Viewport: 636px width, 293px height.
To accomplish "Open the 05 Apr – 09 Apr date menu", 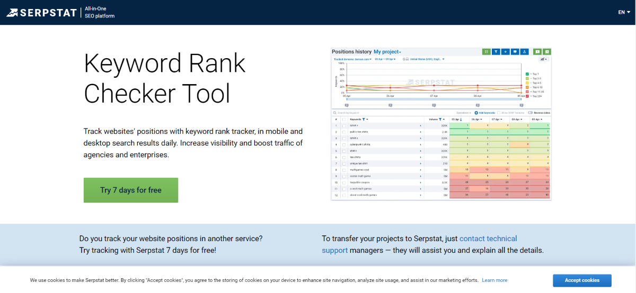I will coord(385,59).
